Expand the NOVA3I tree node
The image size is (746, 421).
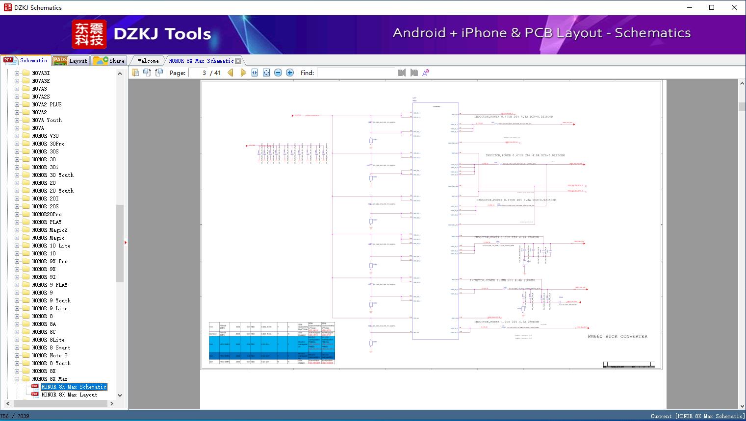[17, 73]
